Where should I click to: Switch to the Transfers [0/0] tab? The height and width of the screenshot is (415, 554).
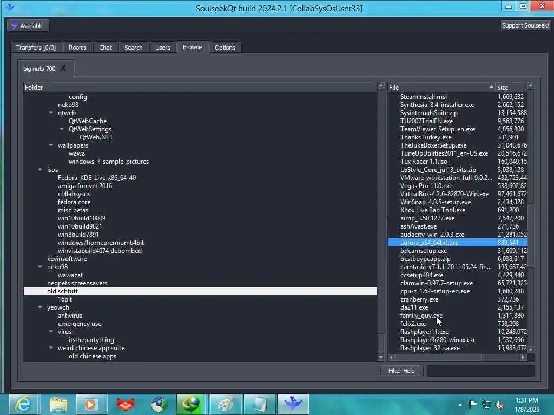coord(36,48)
